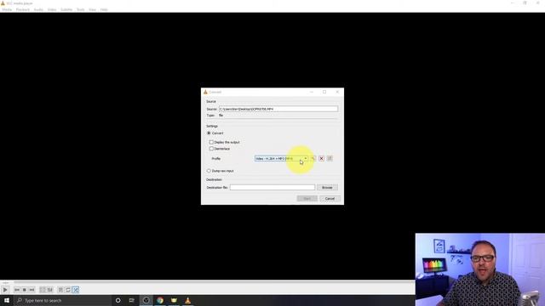Image resolution: width=545 pixels, height=306 pixels.
Task: Click the Stop playback button
Action: pyautogui.click(x=25, y=290)
